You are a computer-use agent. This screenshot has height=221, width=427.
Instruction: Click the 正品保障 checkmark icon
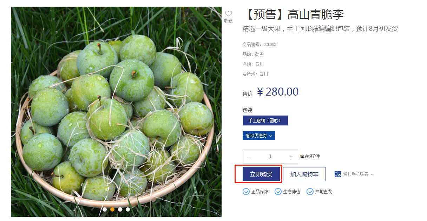point(246,192)
